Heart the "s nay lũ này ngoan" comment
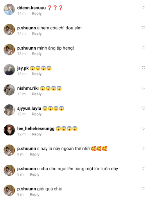This screenshot has width=149, height=203. (x=143, y=148)
